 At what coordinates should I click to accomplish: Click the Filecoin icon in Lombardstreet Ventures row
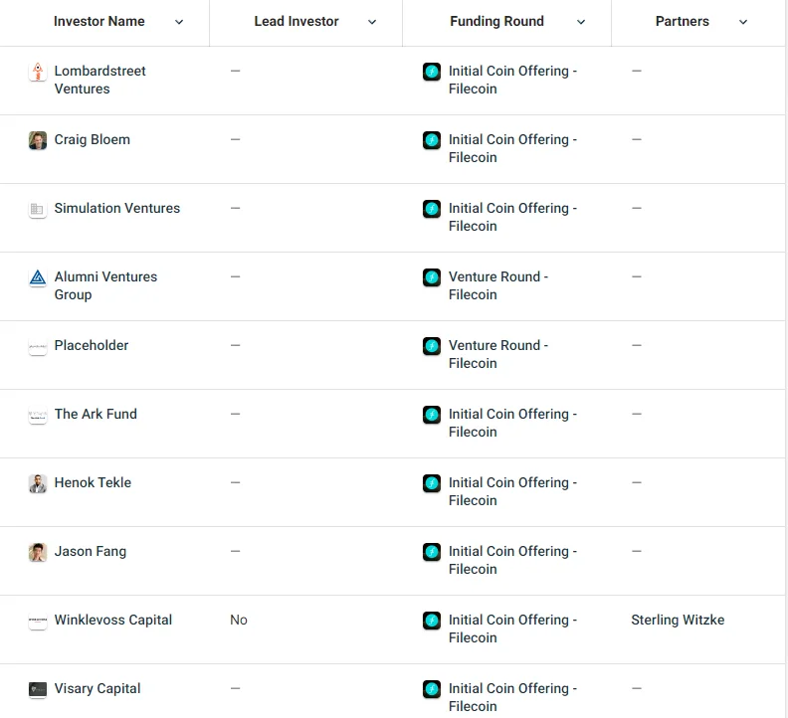click(x=432, y=72)
